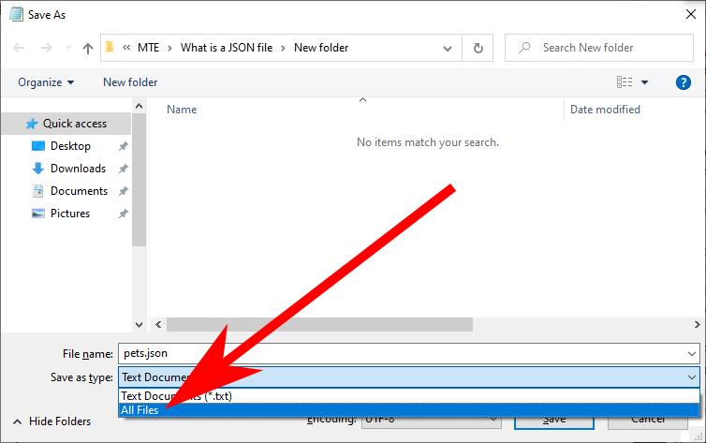This screenshot has height=443, width=706.
Task: Change view with the view icon
Action: 624,81
